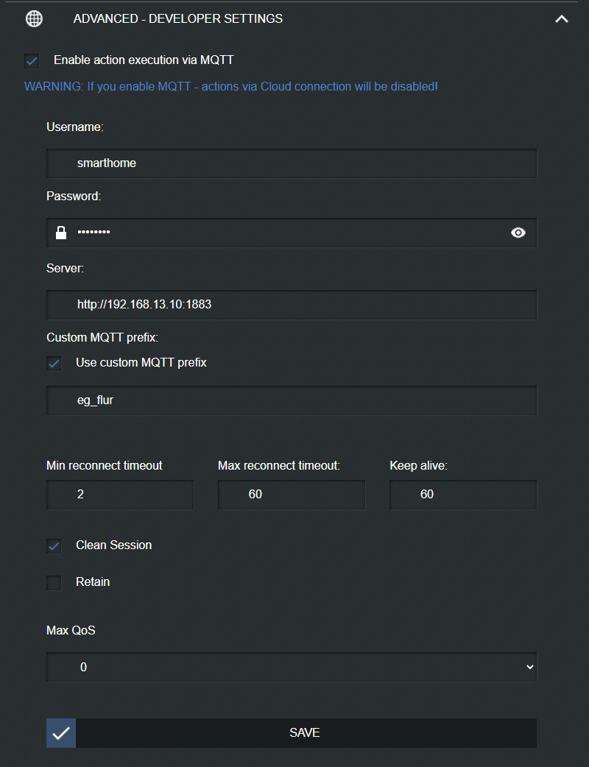Screen dimensions: 589x767
Task: Edit the custom MQTT prefix eg_flur field
Action: (x=292, y=401)
